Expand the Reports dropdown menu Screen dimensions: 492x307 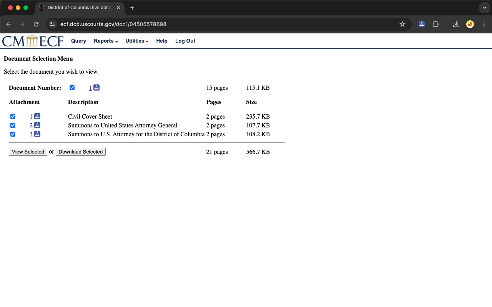coord(106,41)
